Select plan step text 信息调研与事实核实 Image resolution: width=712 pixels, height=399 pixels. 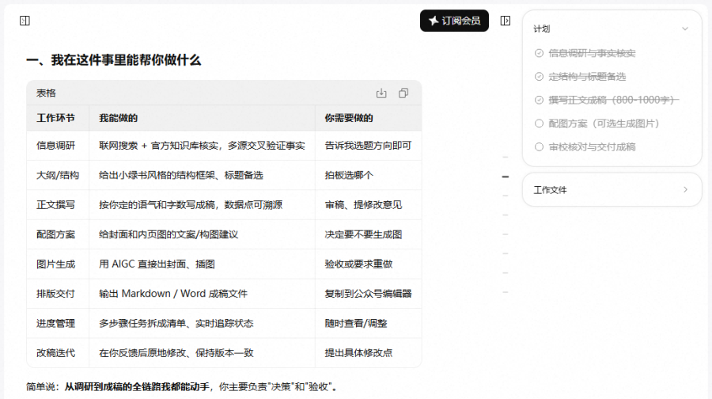pos(592,53)
